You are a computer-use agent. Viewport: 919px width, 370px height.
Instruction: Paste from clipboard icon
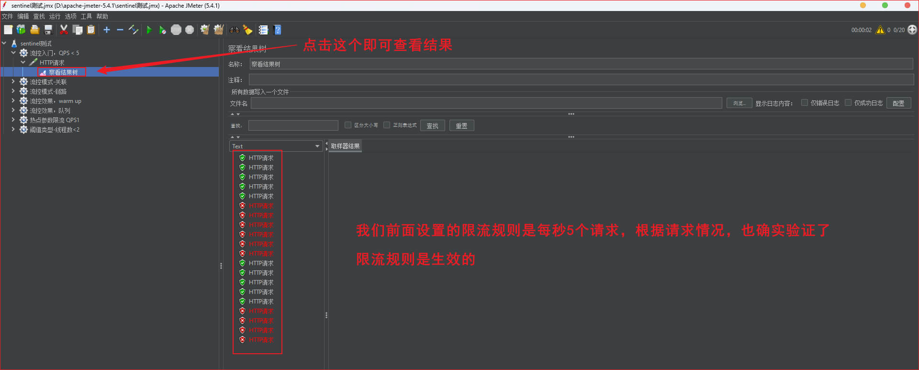[x=91, y=30]
